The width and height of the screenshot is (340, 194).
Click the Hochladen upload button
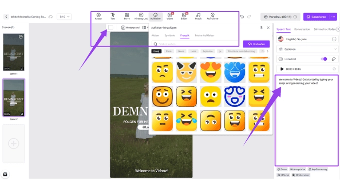(256, 44)
